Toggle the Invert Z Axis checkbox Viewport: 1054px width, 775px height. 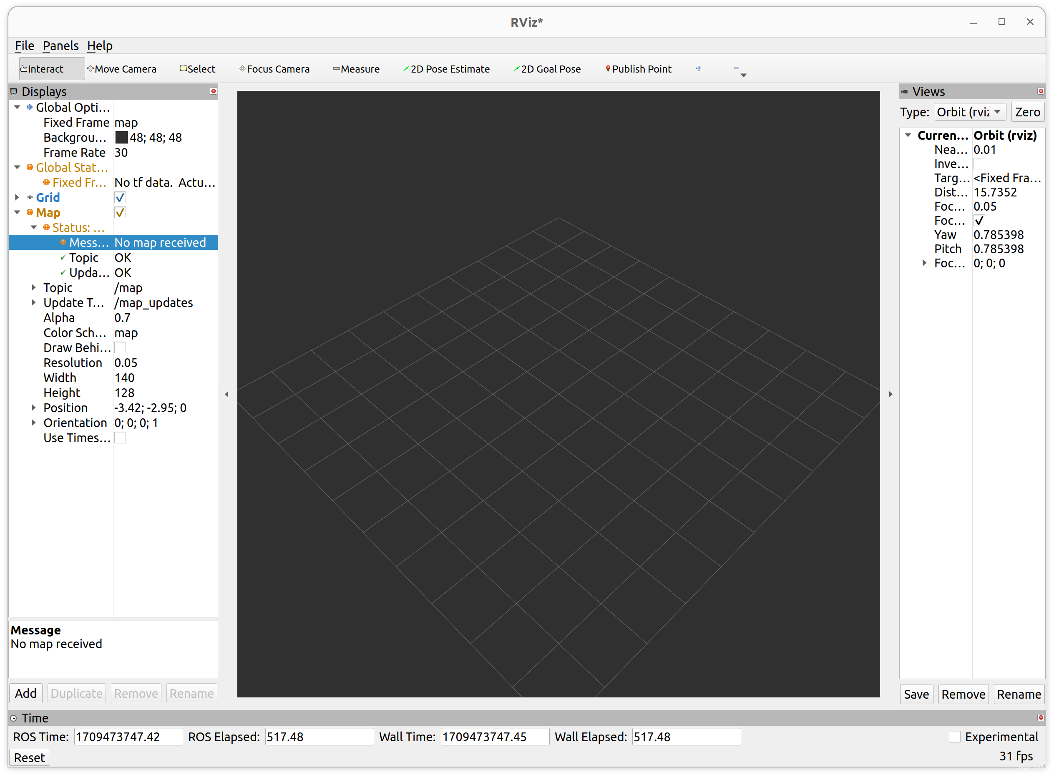(x=979, y=163)
